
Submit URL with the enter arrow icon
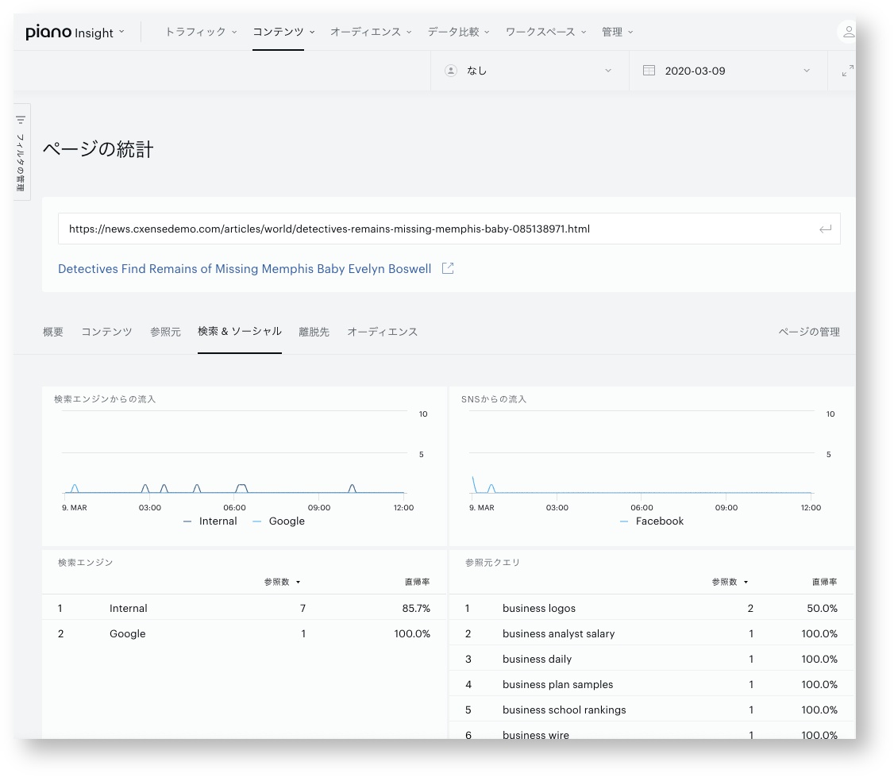(x=825, y=229)
